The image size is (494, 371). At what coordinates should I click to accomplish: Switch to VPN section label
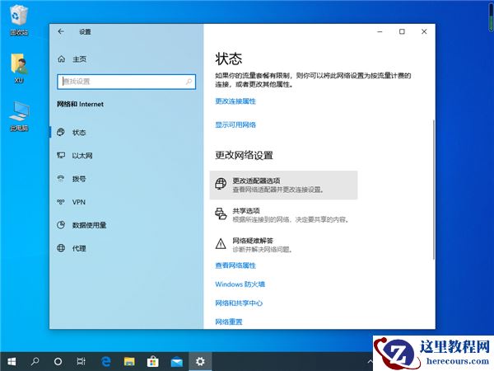79,202
